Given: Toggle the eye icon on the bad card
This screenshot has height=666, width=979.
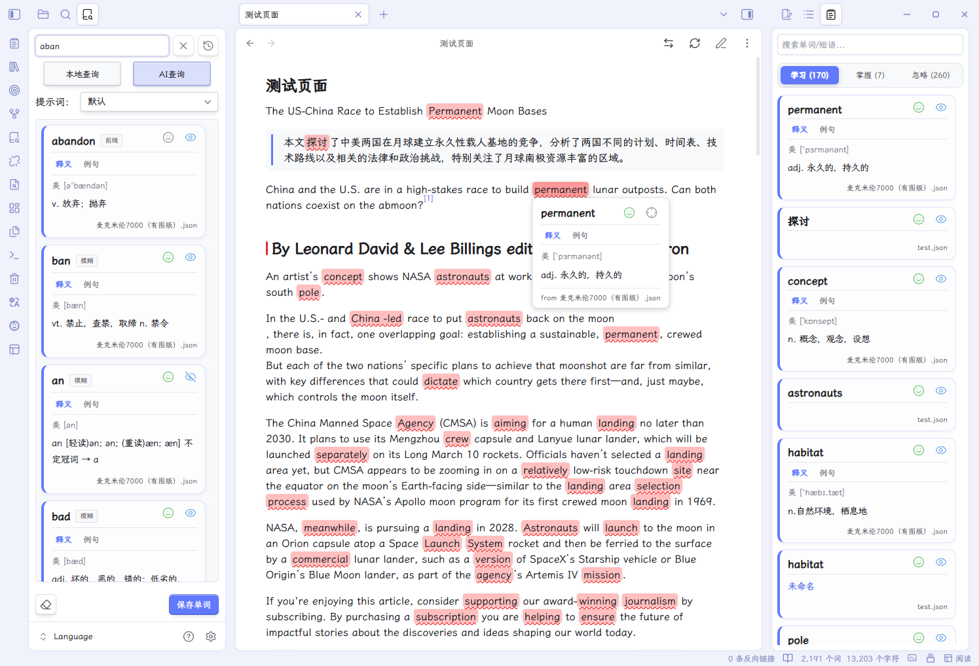Looking at the screenshot, I should point(191,513).
